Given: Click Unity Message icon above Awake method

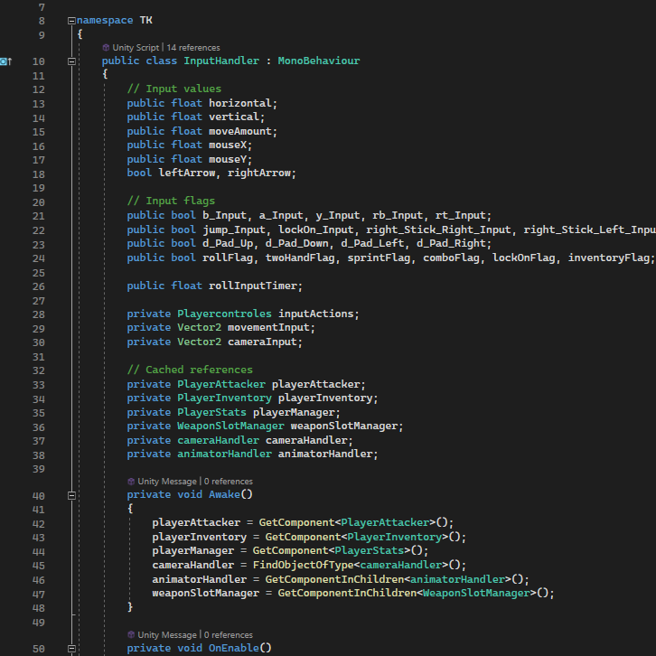Looking at the screenshot, I should (x=131, y=482).
